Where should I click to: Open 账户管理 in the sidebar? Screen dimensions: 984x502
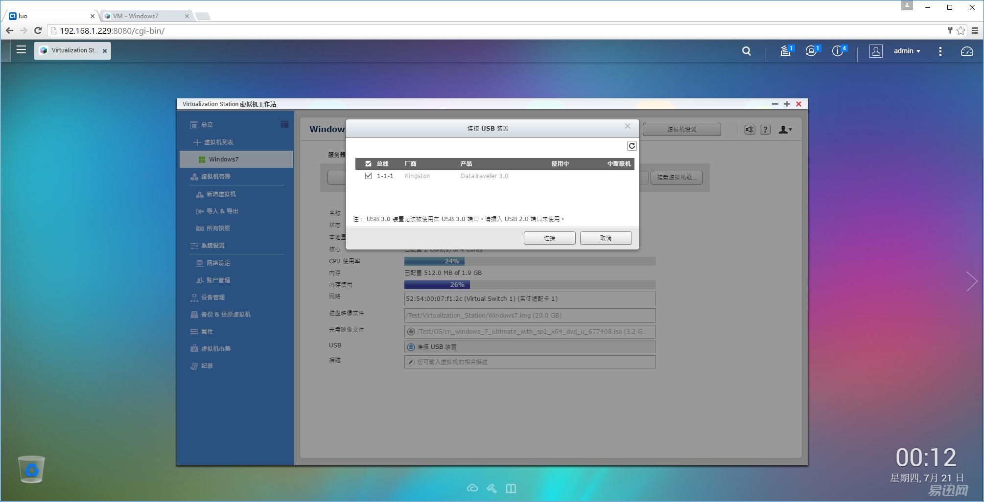213,280
